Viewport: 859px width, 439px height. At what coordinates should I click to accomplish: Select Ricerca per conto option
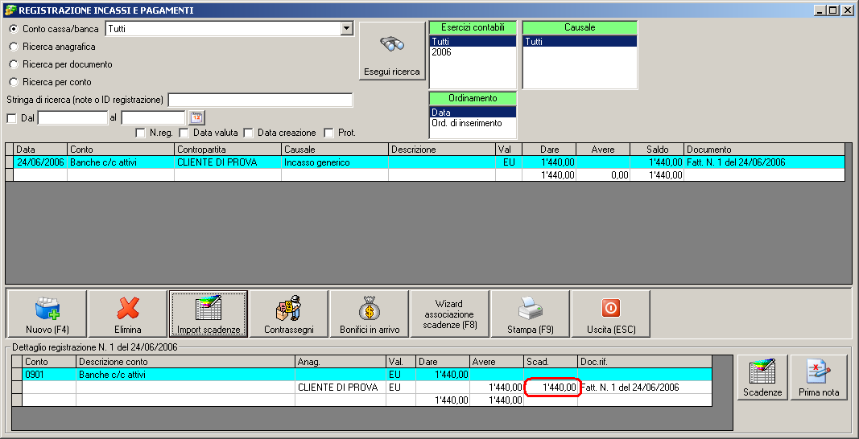[14, 81]
